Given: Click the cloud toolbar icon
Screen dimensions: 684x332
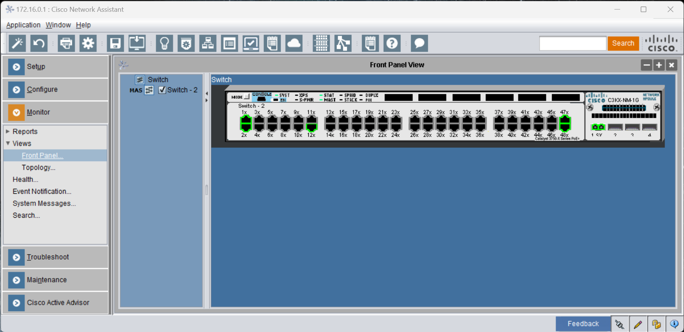Looking at the screenshot, I should [x=294, y=43].
